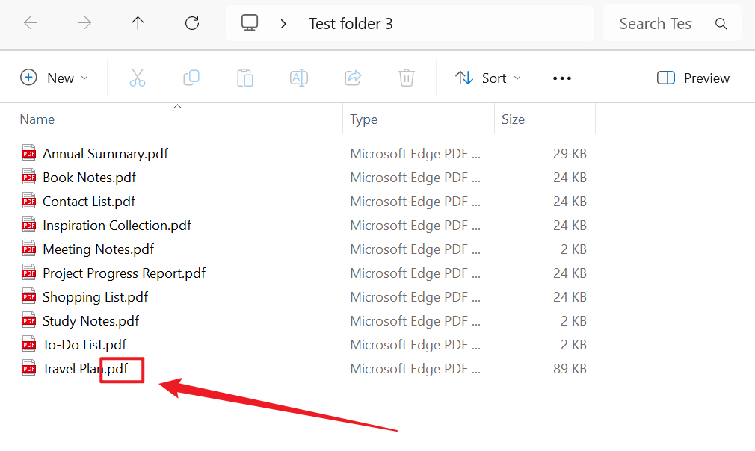Refresh the current folder view
This screenshot has width=755, height=451.
(x=192, y=23)
